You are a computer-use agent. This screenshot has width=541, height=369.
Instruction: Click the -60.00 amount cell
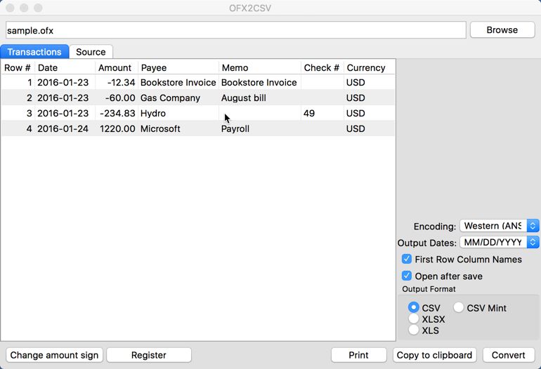(x=117, y=98)
